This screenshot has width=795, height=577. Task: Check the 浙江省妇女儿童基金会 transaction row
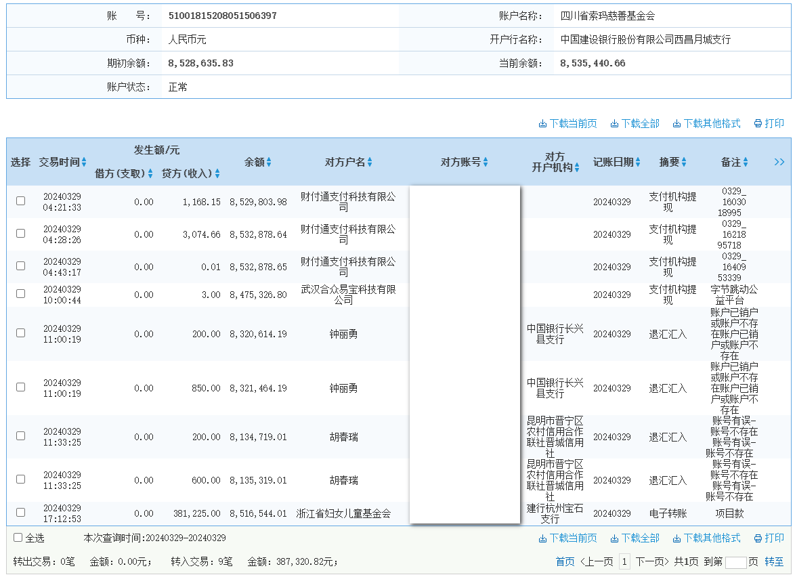(x=21, y=512)
